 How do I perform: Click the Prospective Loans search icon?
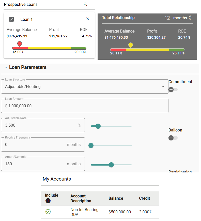pyautogui.click(x=85, y=4)
